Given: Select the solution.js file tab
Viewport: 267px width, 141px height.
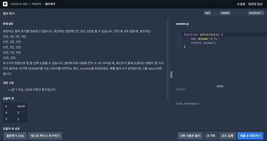Looking at the screenshot, I should point(182,24).
